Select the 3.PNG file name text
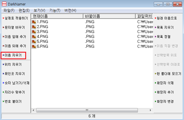This screenshot has width=184, height=120. 43,32
